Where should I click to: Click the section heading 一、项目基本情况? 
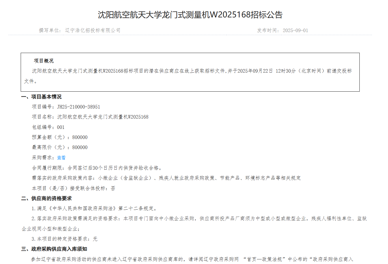[41, 97]
